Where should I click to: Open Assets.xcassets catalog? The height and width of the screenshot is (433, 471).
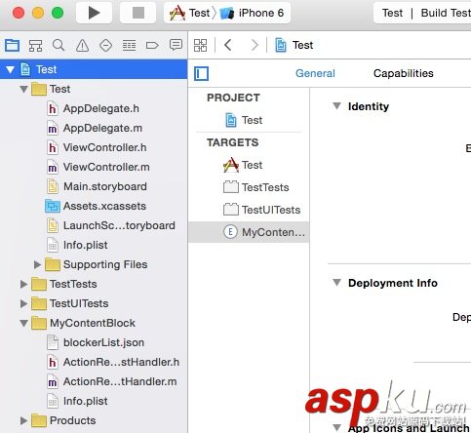coord(96,206)
